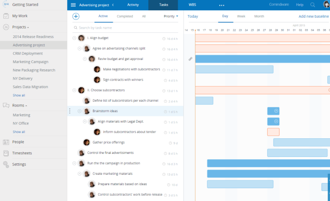Image resolution: width=330 pixels, height=201 pixels.
Task: Collapse Reviw budget and get approval
Action: point(85,59)
